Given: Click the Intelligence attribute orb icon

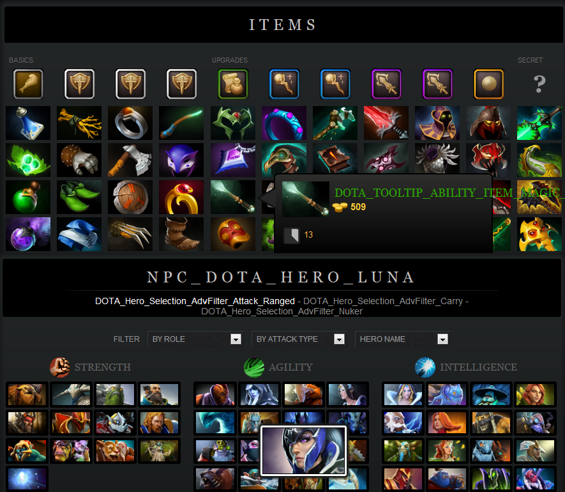Looking at the screenshot, I should point(425,367).
